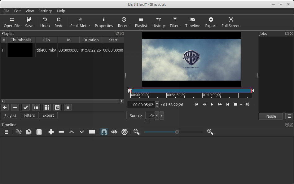294x184 pixels.
Task: Click the timeline zoom slider handle
Action: tap(177, 132)
